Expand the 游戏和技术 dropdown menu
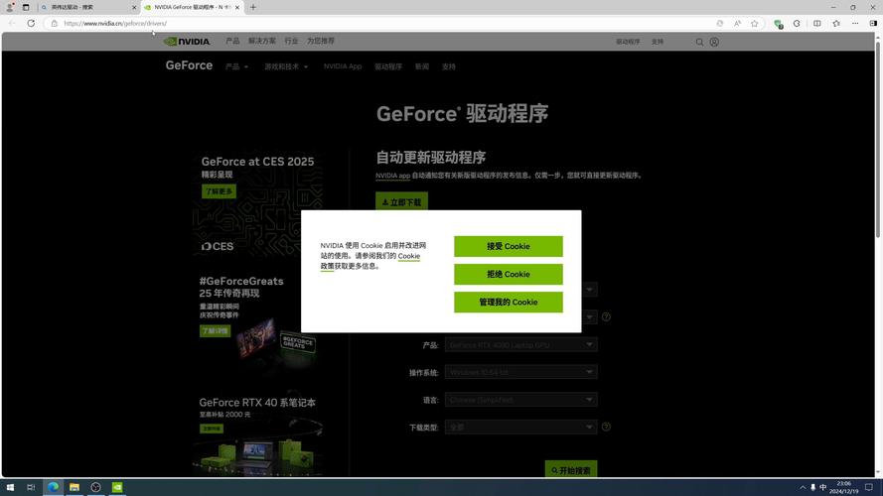 coord(286,66)
